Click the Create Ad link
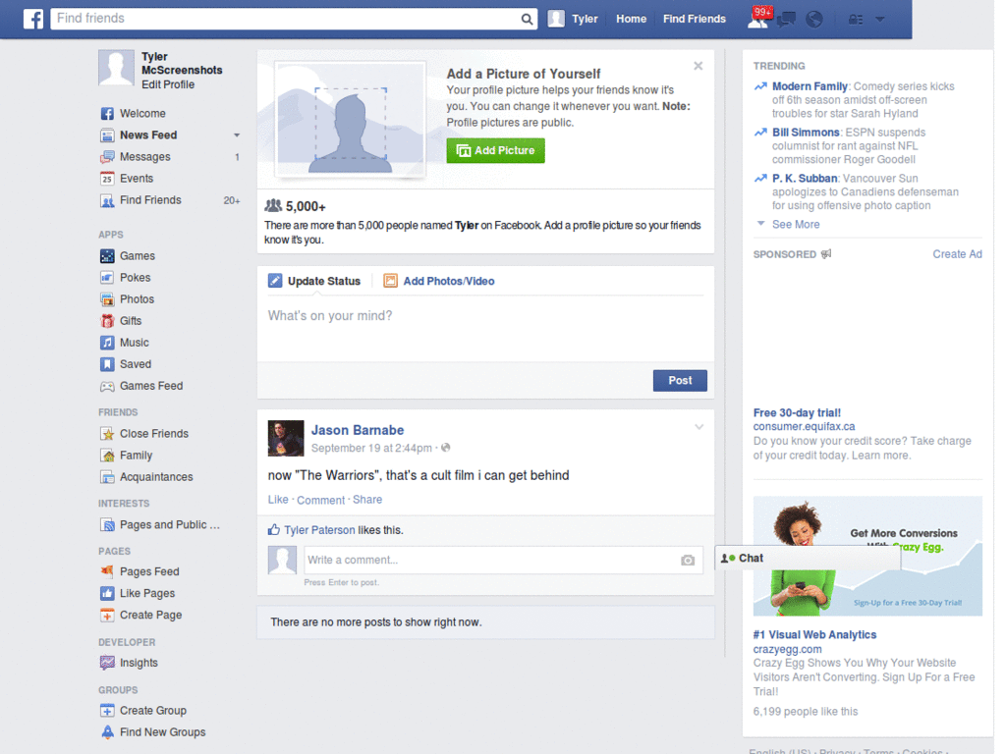 (x=957, y=254)
